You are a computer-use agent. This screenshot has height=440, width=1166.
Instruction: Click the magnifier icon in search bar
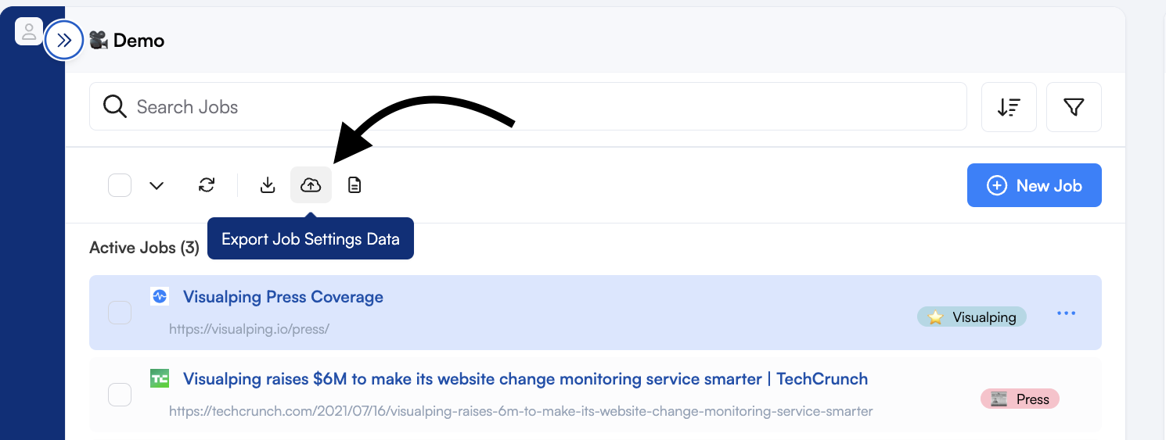[115, 107]
